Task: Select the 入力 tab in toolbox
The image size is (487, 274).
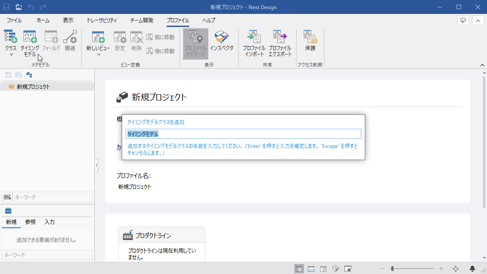Action: pyautogui.click(x=50, y=222)
